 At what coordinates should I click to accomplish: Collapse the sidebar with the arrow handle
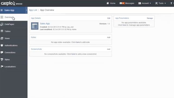[26, 10]
